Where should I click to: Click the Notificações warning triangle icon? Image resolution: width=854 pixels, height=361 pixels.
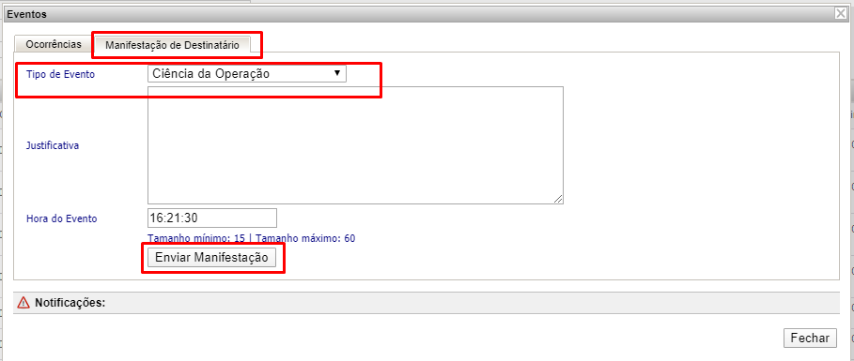(x=23, y=303)
